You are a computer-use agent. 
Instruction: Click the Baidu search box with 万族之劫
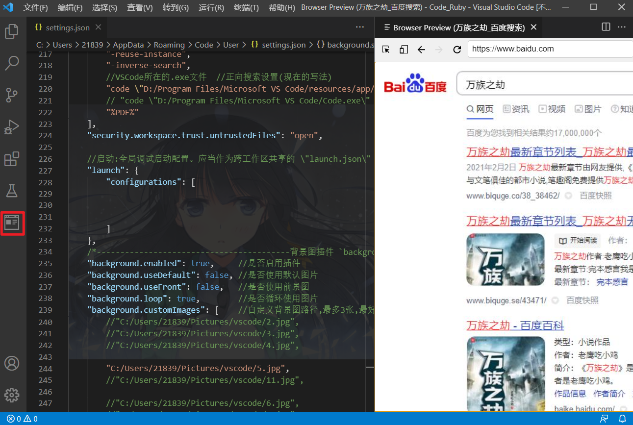coord(544,84)
